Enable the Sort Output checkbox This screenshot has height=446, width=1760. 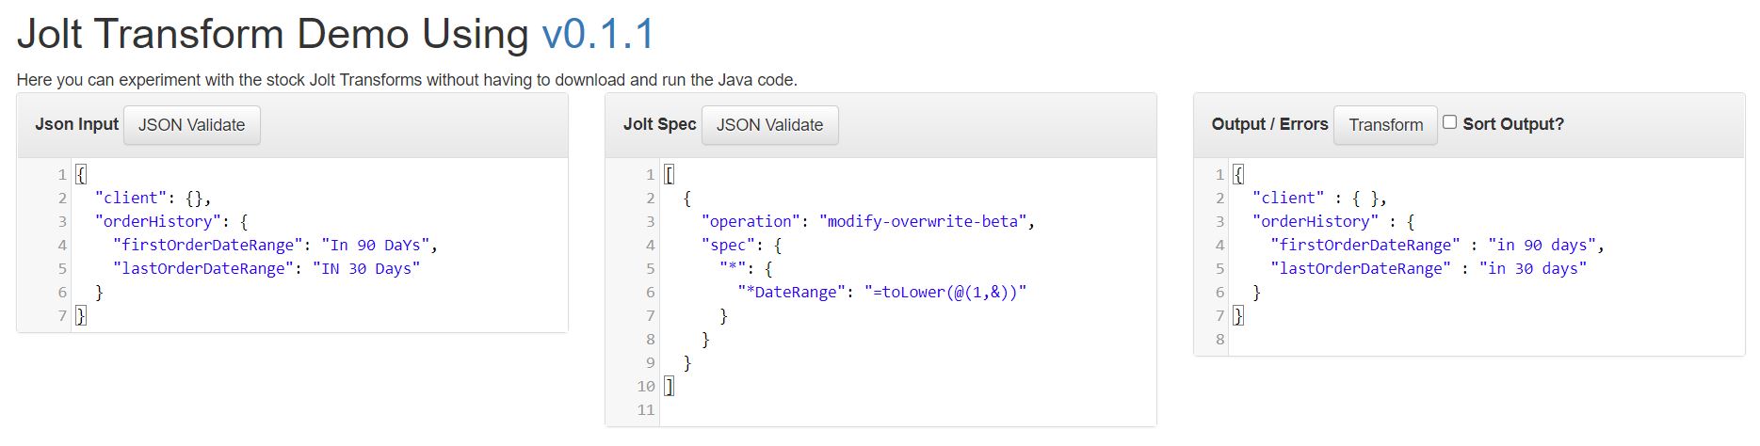coord(1450,122)
